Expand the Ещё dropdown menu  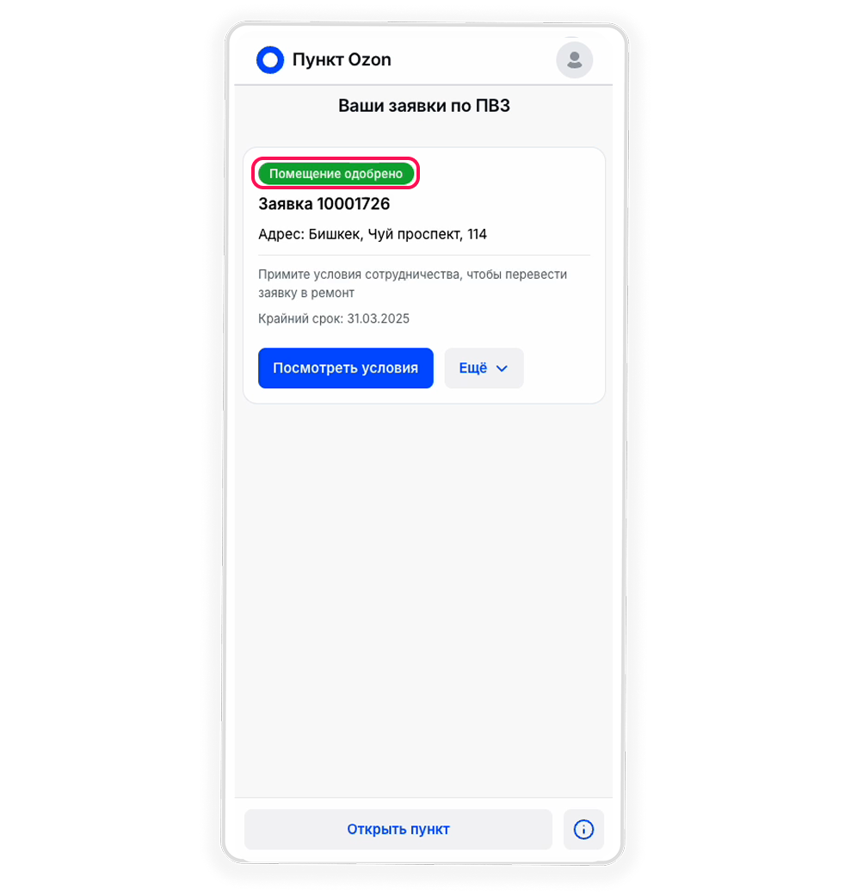(x=484, y=368)
